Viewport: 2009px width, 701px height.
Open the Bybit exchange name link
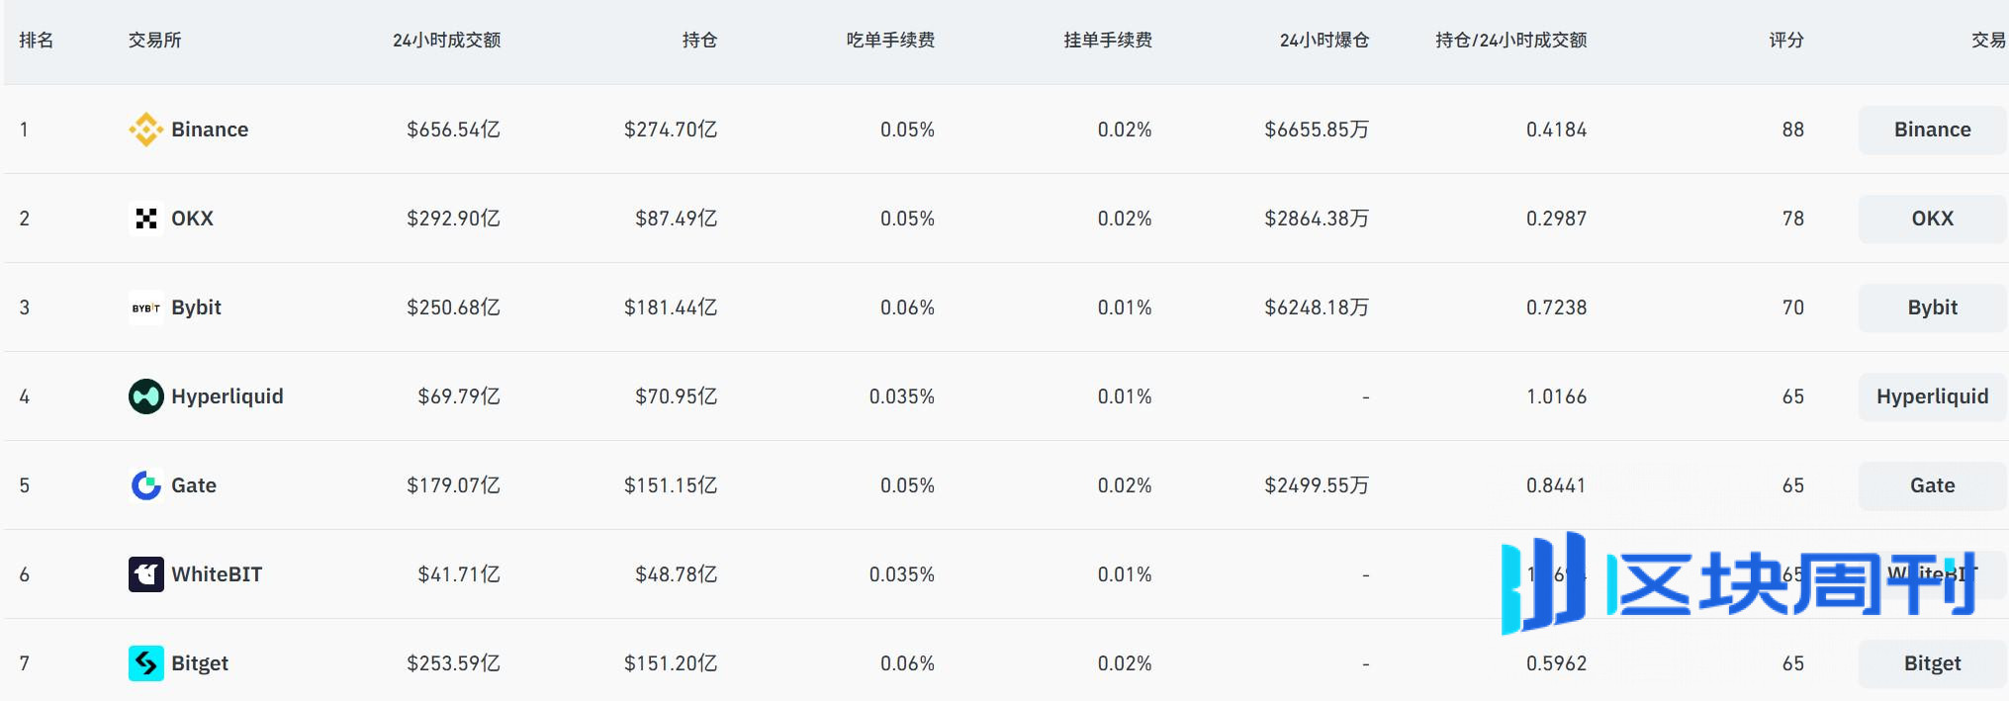coord(196,307)
